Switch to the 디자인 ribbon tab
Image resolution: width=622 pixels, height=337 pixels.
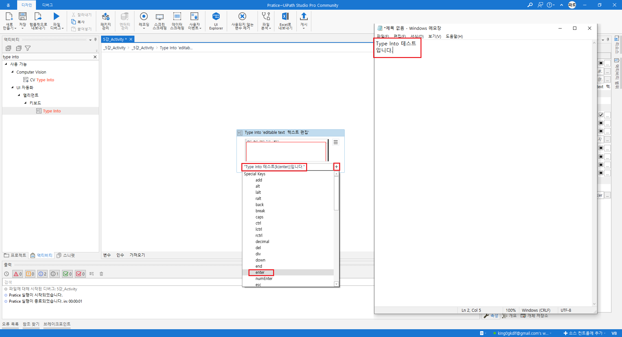pos(27,5)
